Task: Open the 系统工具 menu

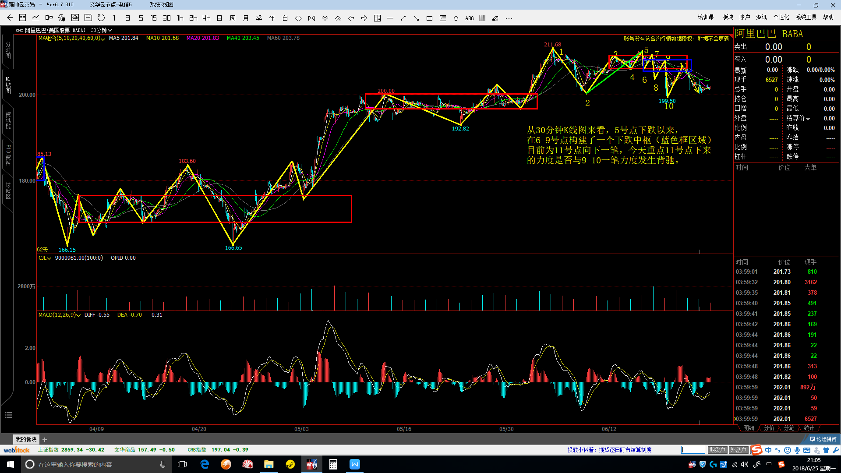Action: (x=806, y=17)
